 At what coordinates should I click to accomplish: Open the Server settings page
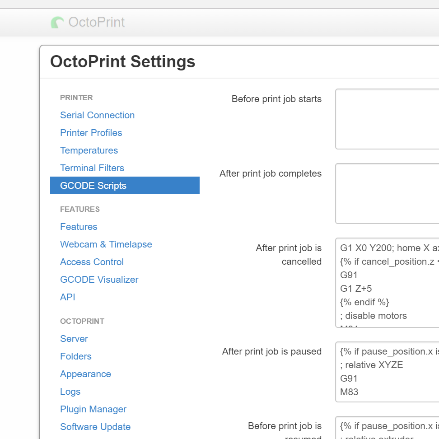point(74,339)
